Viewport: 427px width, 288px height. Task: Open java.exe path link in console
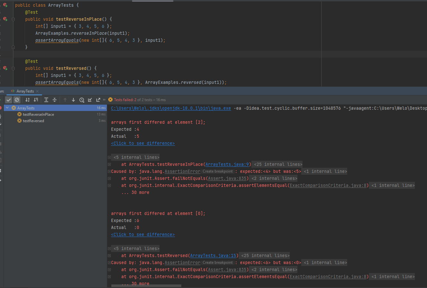pyautogui.click(x=171, y=108)
